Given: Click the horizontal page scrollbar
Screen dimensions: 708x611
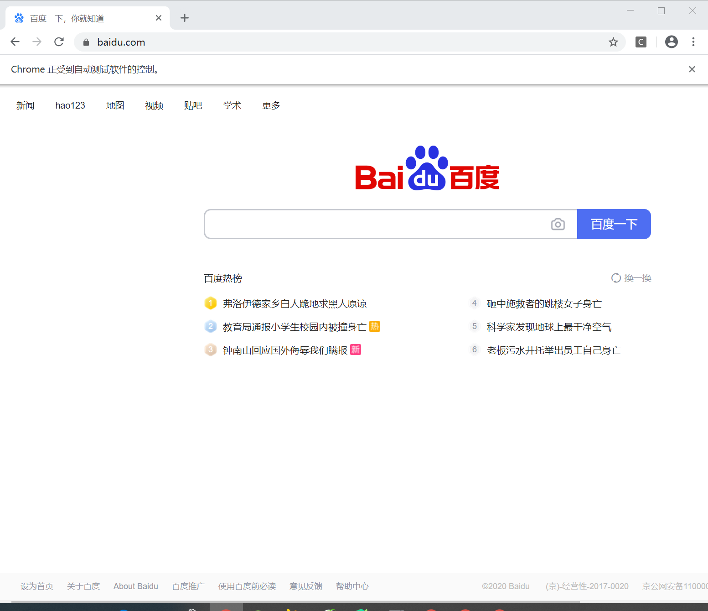Looking at the screenshot, I should pos(295,602).
